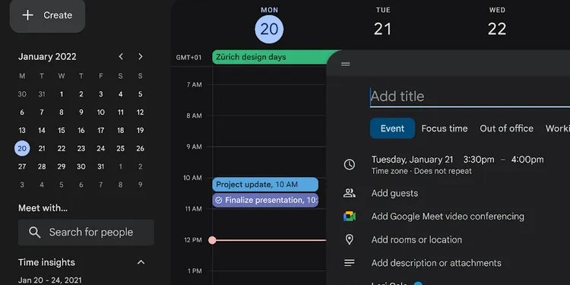Click the Create button
570x285 pixels.
[x=48, y=15]
